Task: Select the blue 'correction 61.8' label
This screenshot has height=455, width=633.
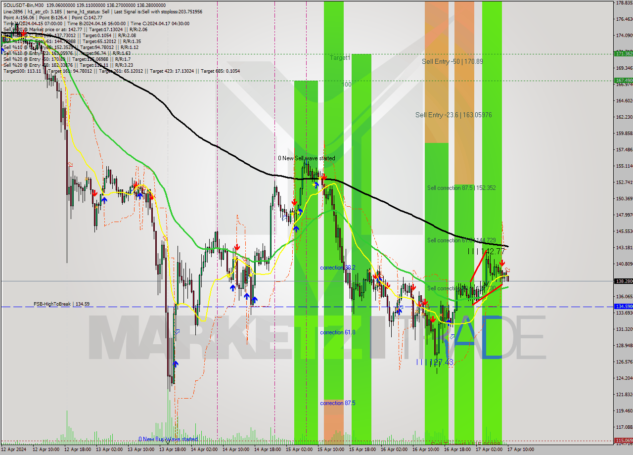Action: click(337, 332)
